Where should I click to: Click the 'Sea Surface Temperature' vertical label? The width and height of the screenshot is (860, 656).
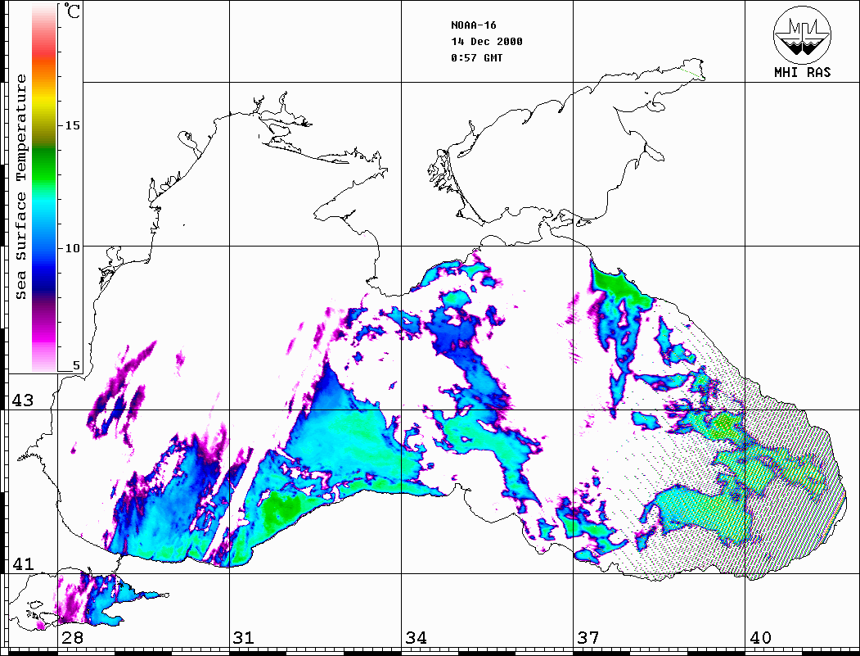tap(20, 187)
